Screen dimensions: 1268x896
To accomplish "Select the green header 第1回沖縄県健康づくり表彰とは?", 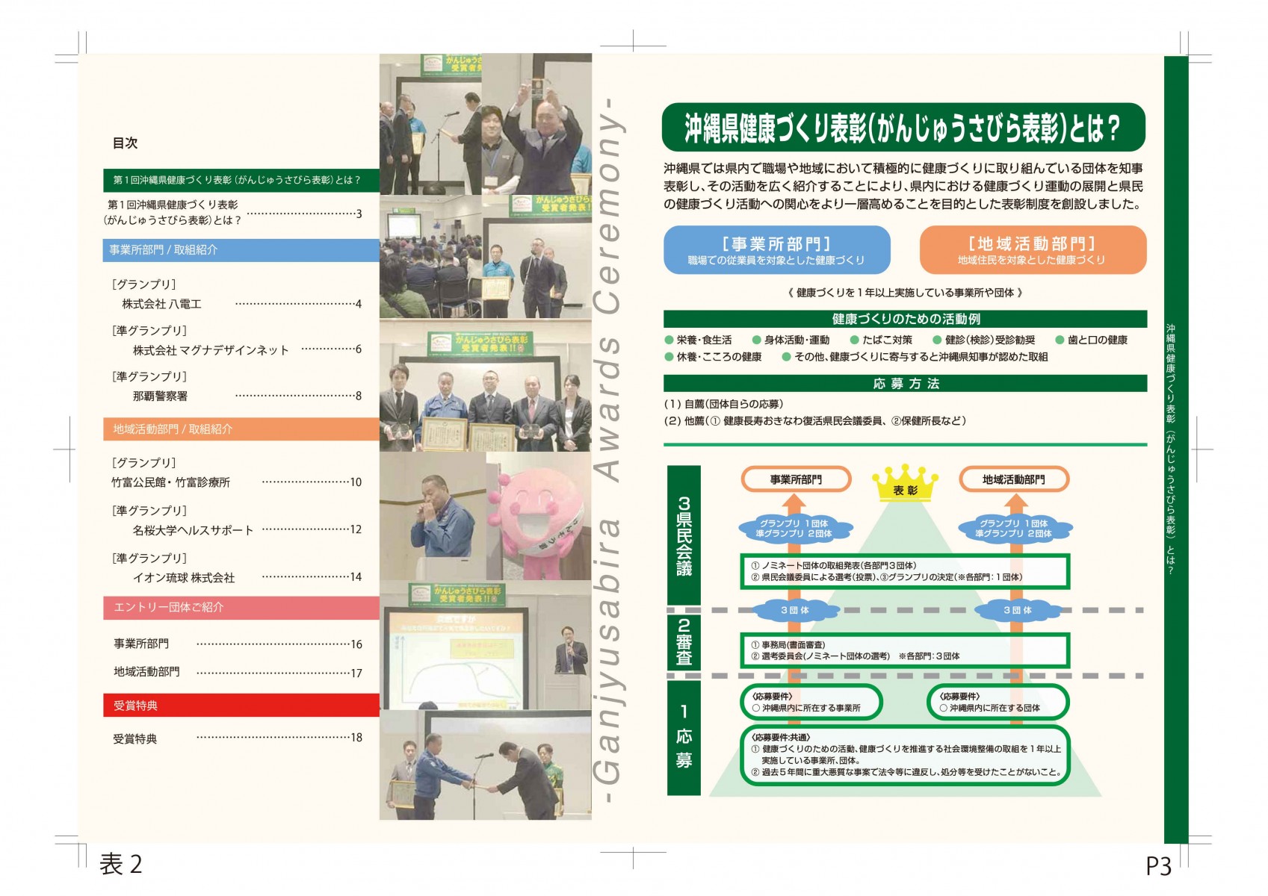I will point(241,180).
